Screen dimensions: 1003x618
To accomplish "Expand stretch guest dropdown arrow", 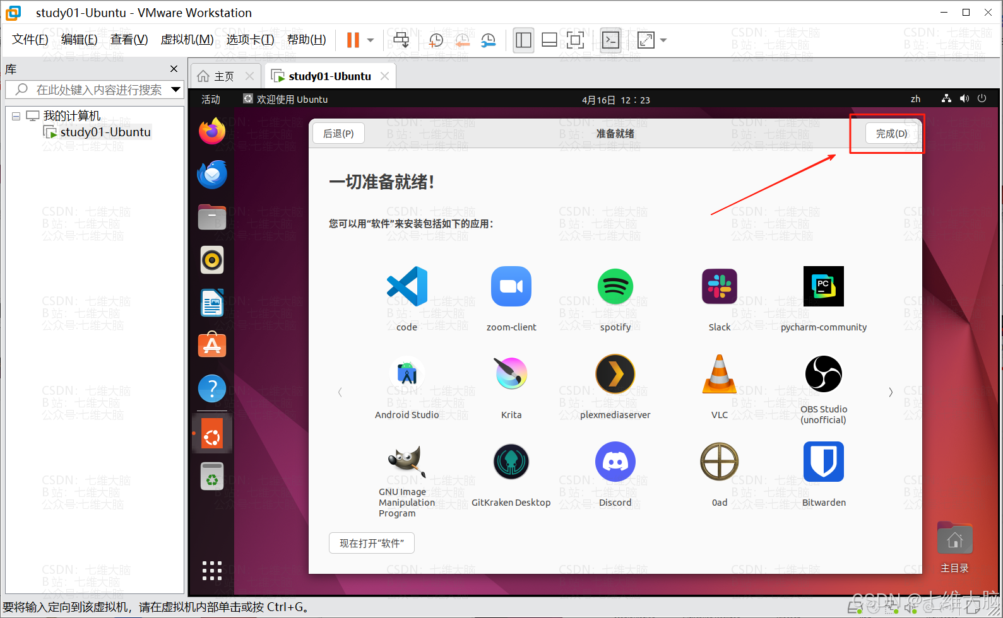I will [x=663, y=40].
